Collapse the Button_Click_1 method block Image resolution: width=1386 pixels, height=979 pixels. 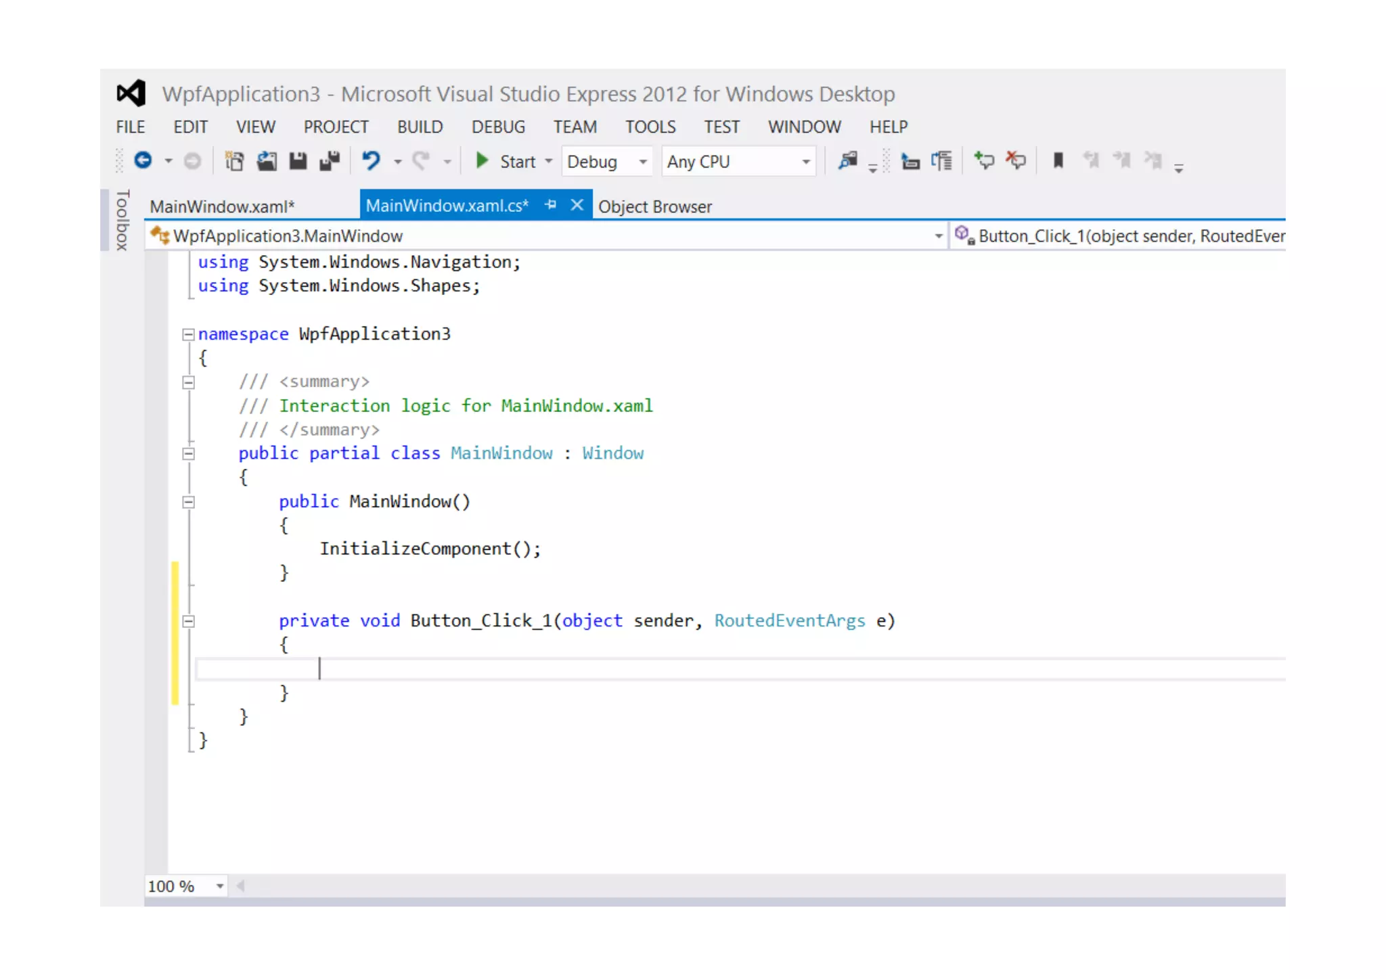(189, 621)
